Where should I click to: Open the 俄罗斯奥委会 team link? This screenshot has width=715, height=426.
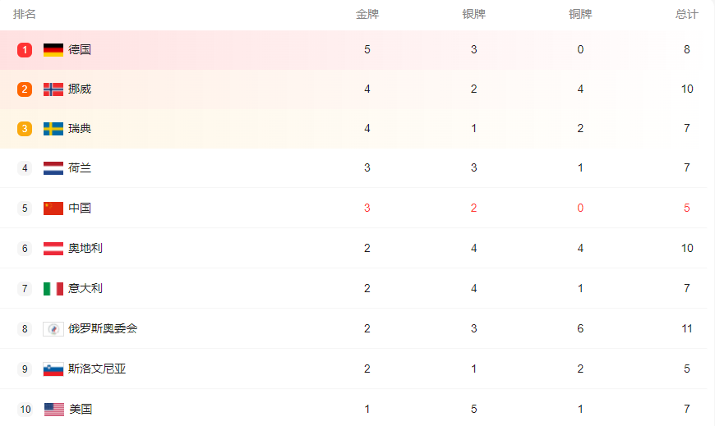(103, 329)
